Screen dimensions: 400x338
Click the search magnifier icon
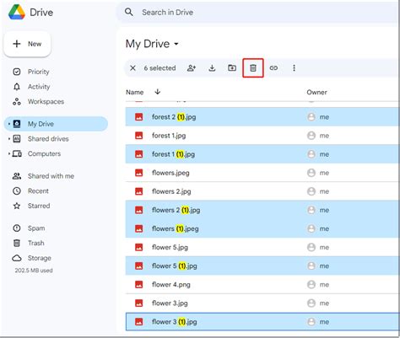tap(129, 12)
